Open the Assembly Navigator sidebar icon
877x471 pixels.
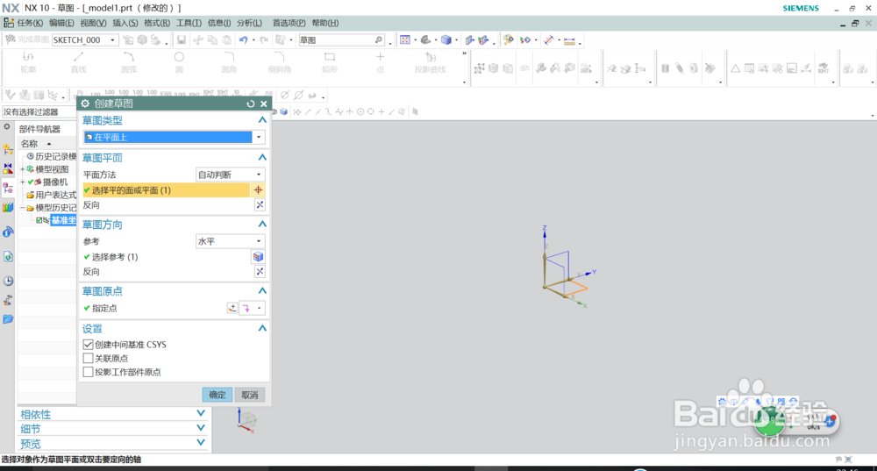point(8,149)
